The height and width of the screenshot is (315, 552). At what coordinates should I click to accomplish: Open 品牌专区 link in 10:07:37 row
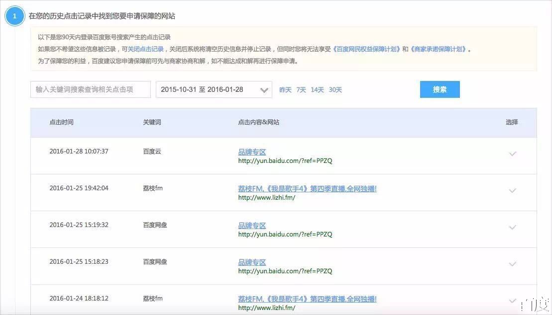click(252, 152)
